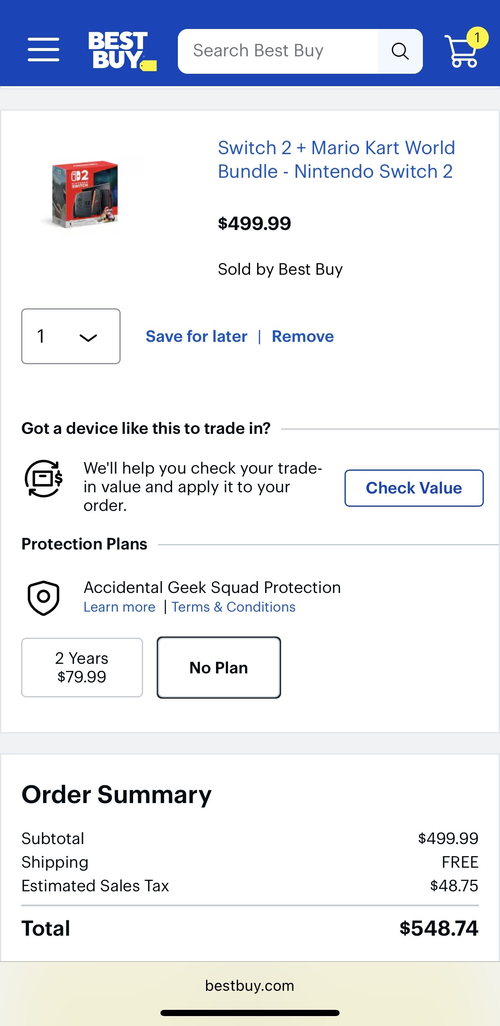Open the hamburger navigation menu
The height and width of the screenshot is (1026, 500).
[44, 50]
